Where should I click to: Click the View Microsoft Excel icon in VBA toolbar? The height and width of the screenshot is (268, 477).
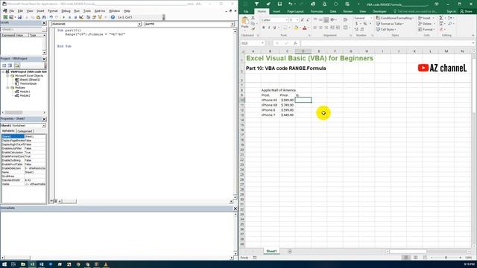5,17
